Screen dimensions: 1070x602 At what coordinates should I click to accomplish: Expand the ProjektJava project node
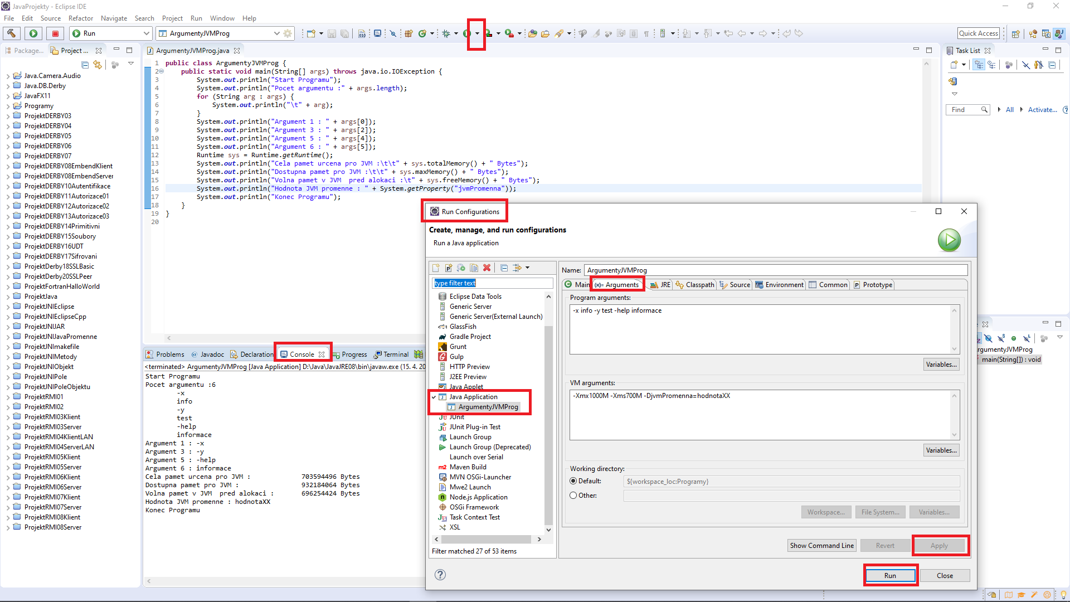point(8,297)
